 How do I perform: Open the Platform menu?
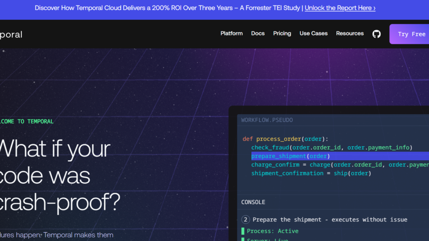click(x=231, y=33)
